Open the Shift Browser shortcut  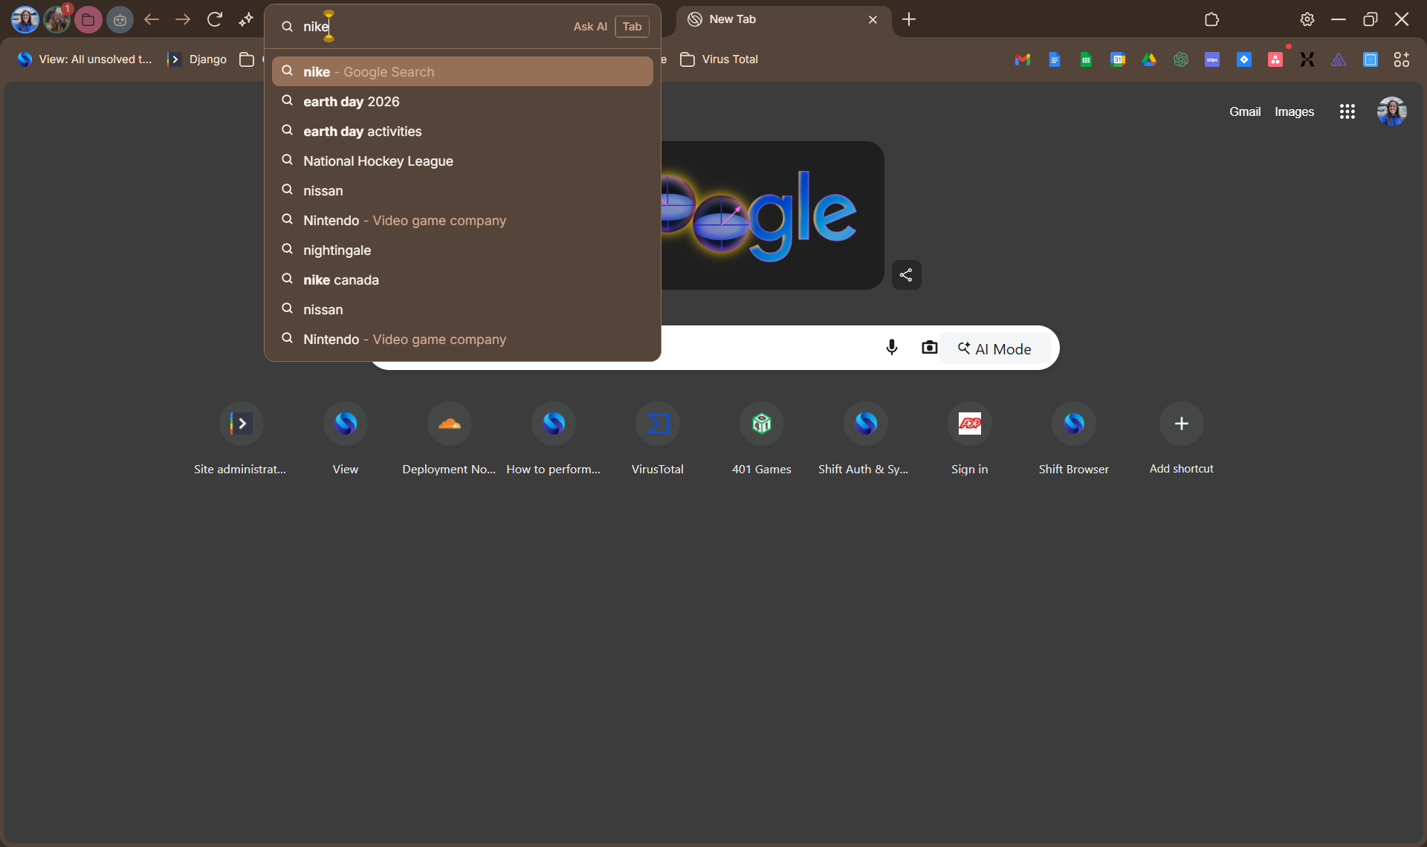pyautogui.click(x=1073, y=438)
